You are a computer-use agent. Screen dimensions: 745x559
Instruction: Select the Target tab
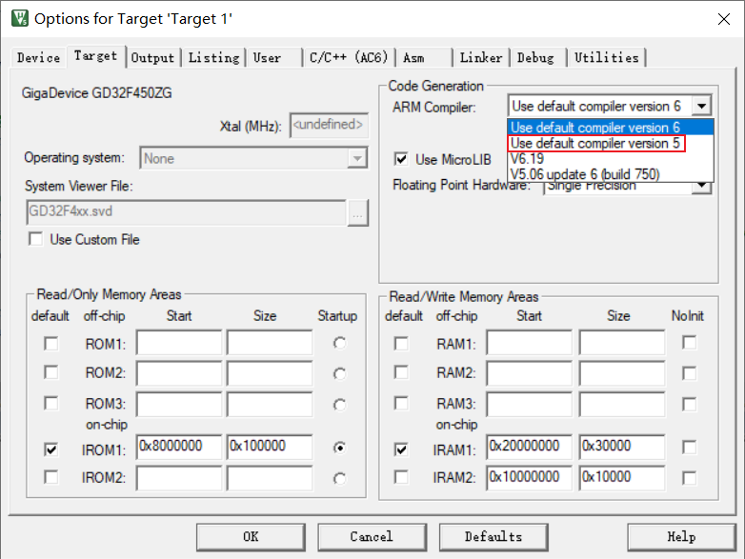(95, 56)
